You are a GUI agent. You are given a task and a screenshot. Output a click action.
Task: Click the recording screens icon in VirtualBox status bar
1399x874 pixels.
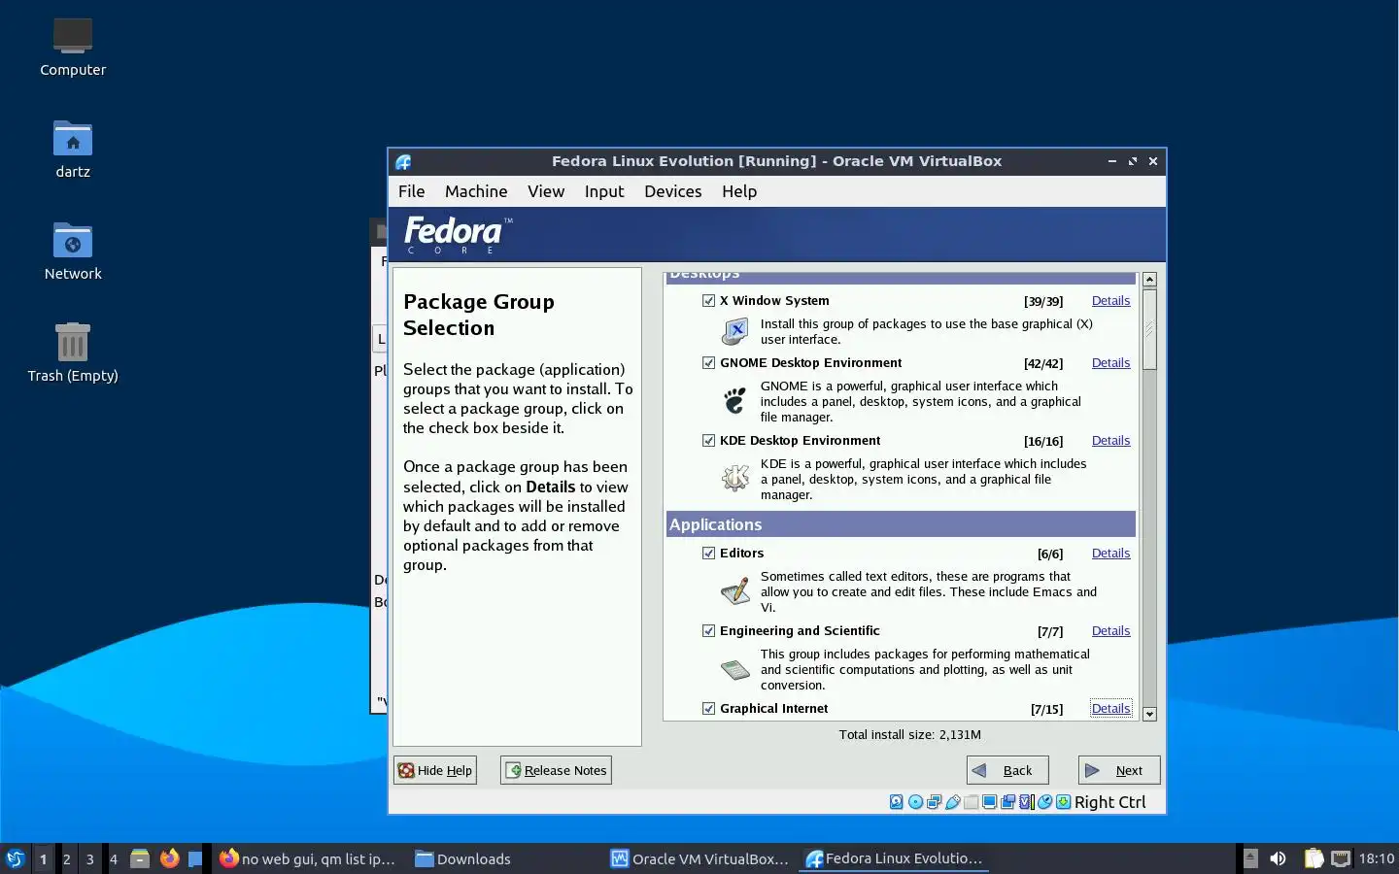[1007, 802]
